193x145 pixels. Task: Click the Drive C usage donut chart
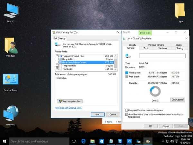pyautogui.click(x=155, y=91)
